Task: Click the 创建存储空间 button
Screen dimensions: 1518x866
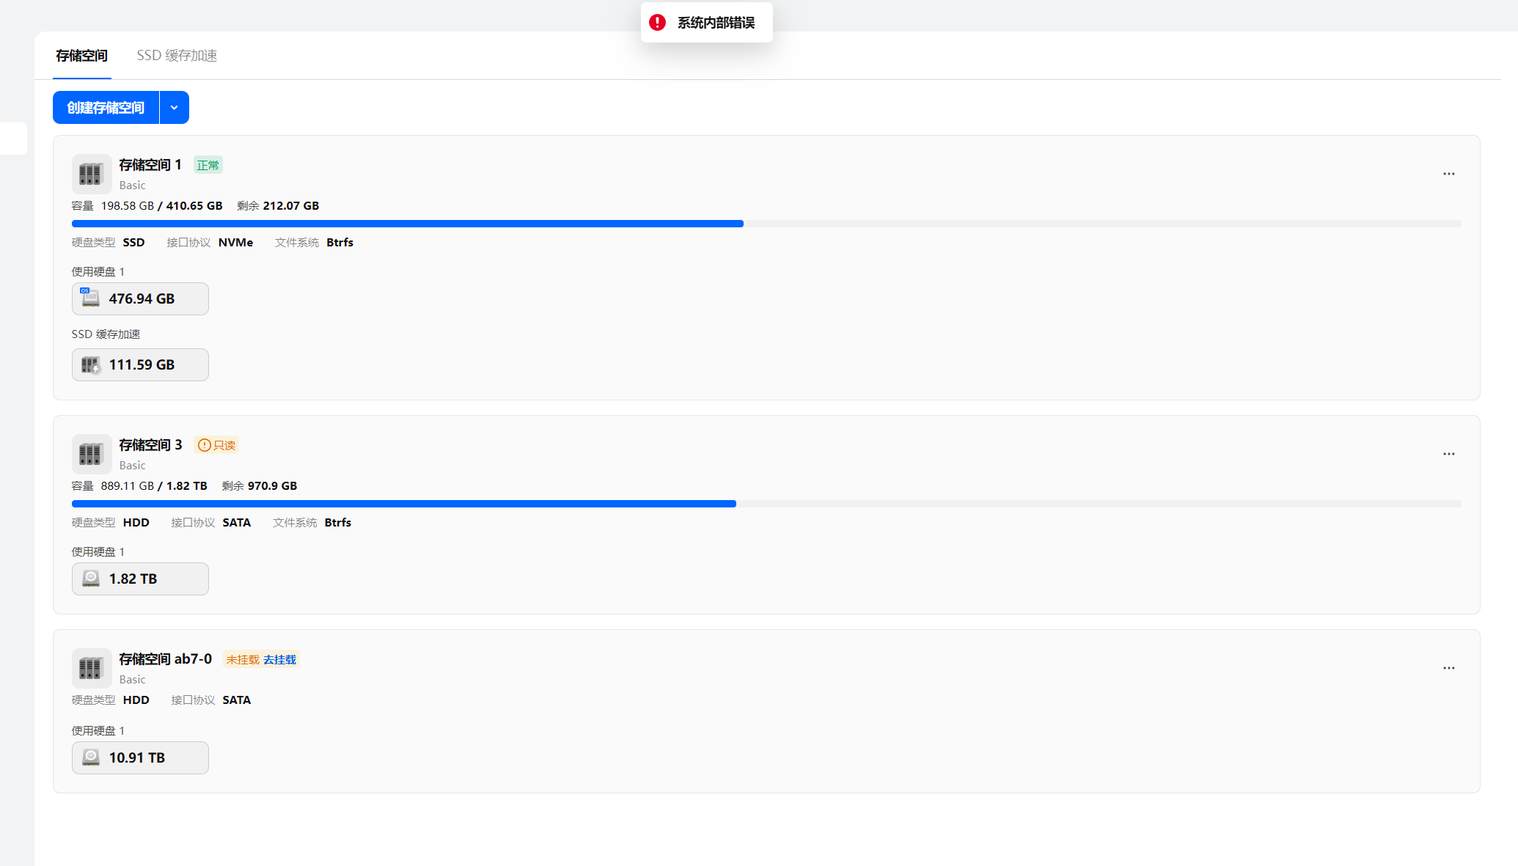Action: tap(106, 108)
